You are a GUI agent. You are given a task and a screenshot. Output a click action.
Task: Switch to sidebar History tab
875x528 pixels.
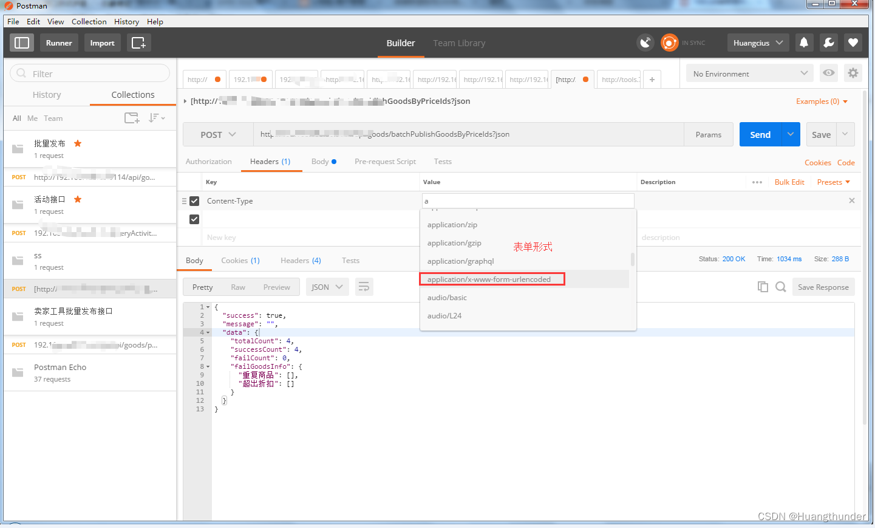(47, 95)
